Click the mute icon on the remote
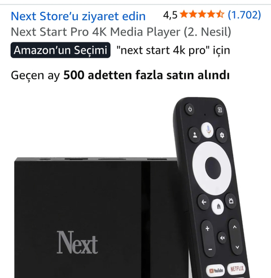Image resolution: width=271 pixels, height=278 pixels. point(222,238)
